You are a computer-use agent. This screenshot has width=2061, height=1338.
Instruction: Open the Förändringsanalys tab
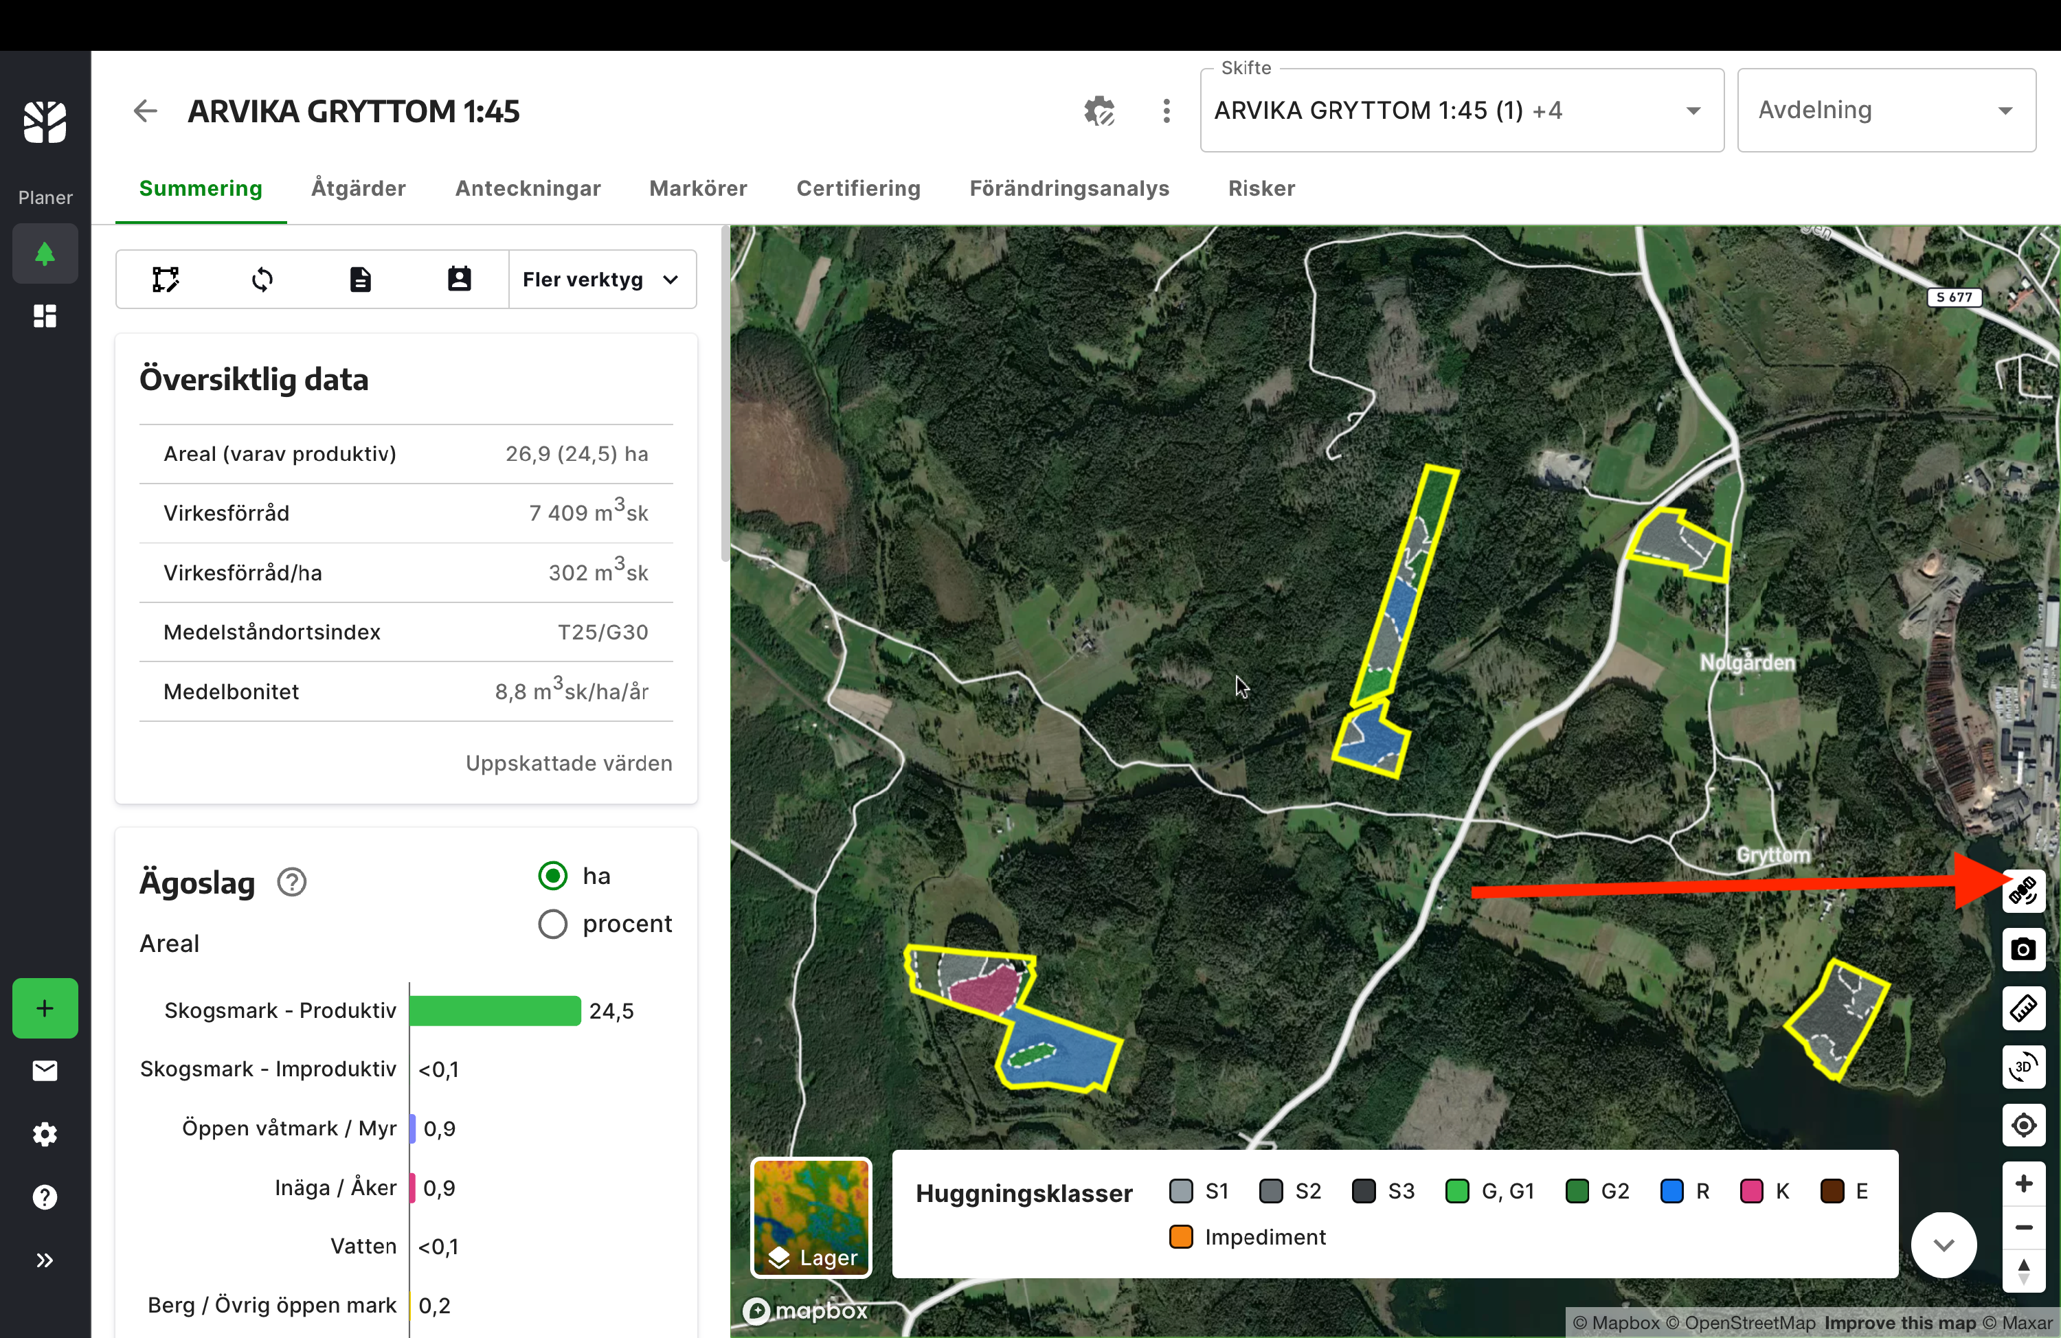click(x=1068, y=188)
